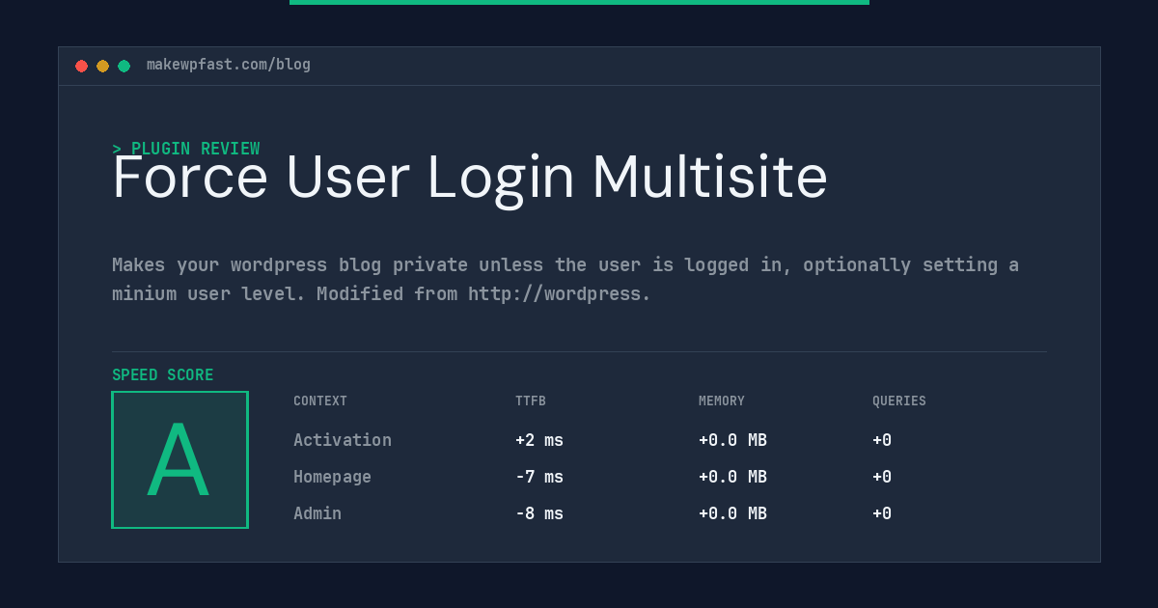Click the plugin description paragraph

point(565,279)
